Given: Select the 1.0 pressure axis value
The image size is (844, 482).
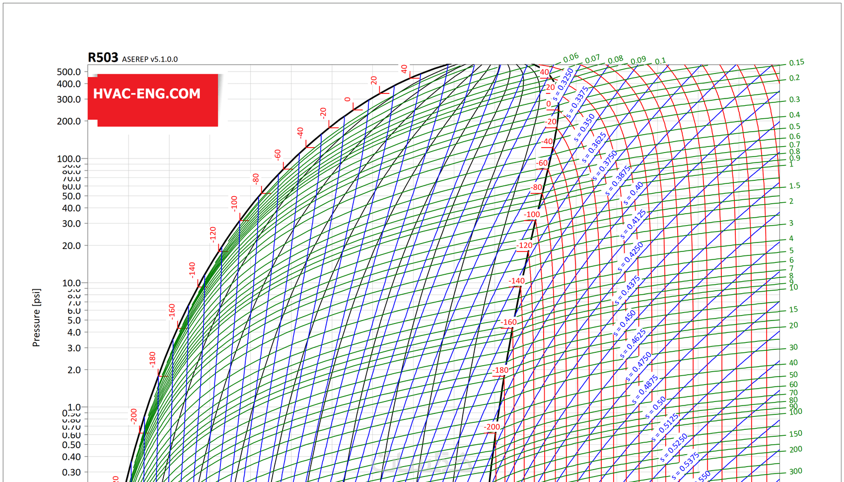Looking at the screenshot, I should tap(74, 407).
